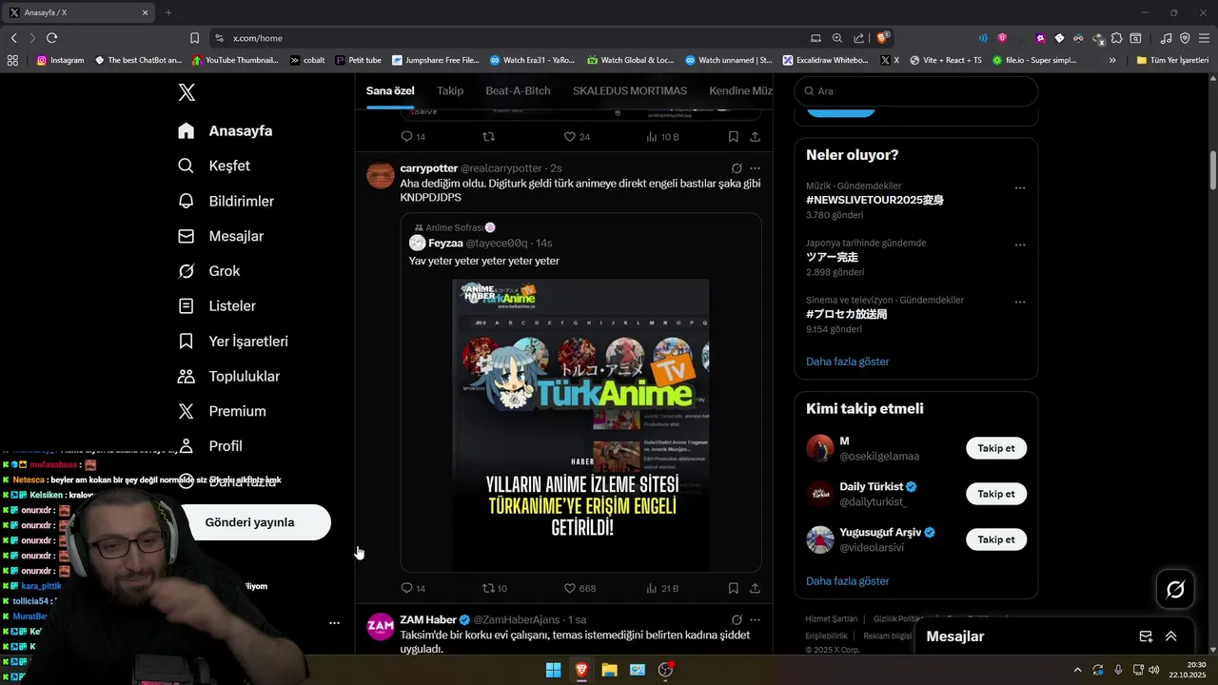Show hidden system tray icons
The image size is (1218, 685).
(1077, 670)
